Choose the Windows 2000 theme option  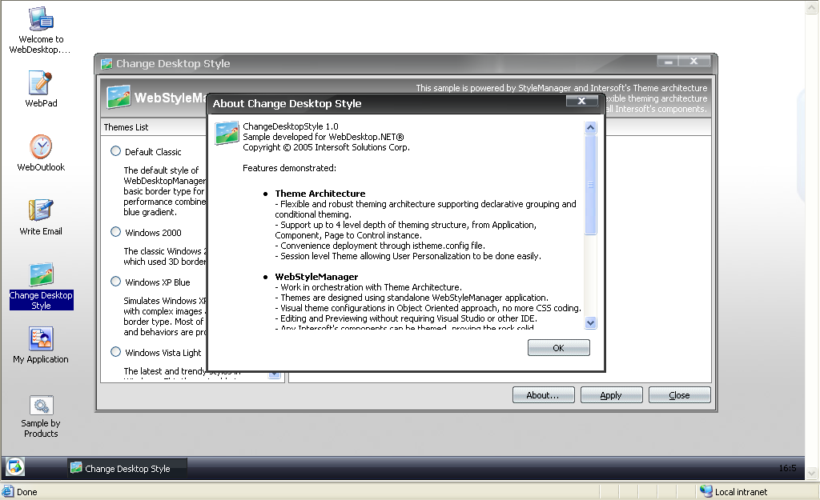tap(116, 232)
